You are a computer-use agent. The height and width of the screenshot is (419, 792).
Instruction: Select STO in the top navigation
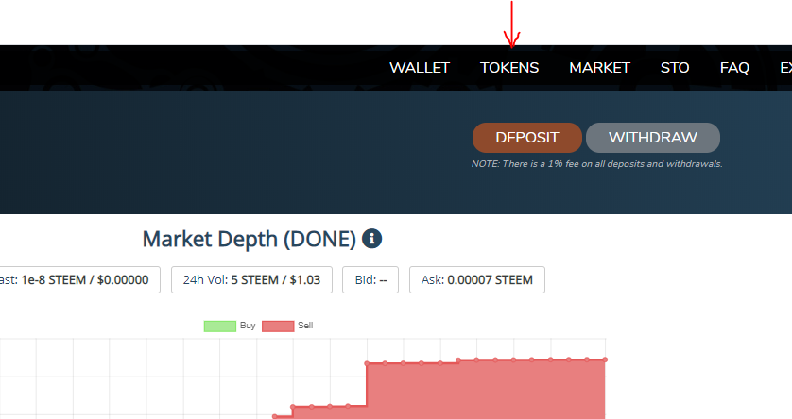click(x=675, y=68)
